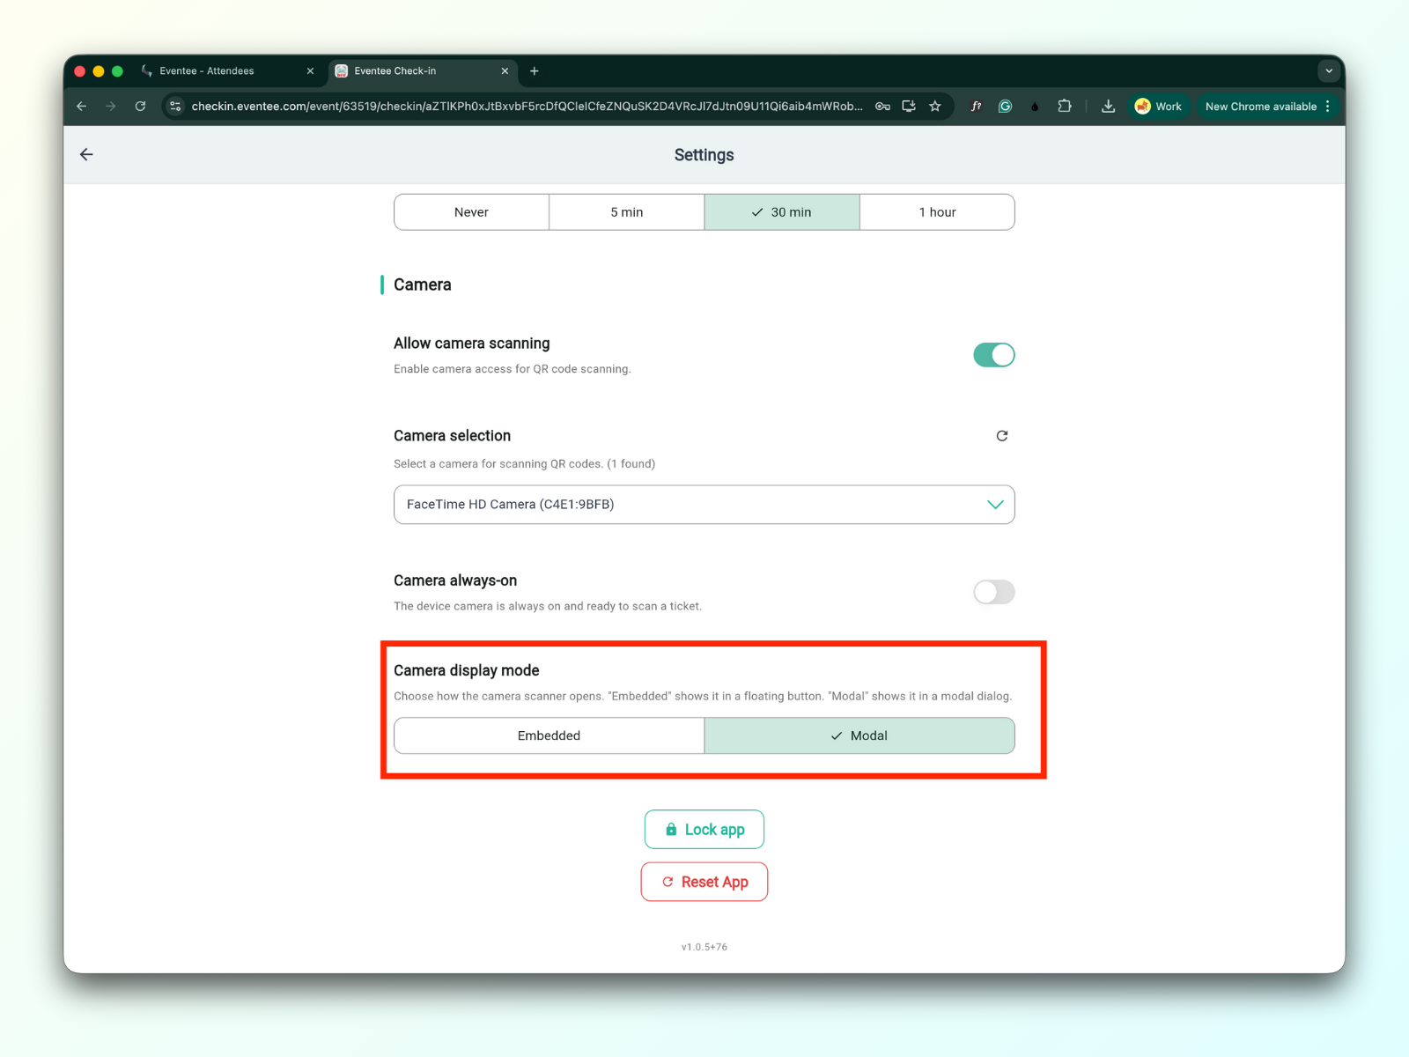This screenshot has height=1057, width=1409.
Task: Open the tab search dropdown
Action: coord(1329,71)
